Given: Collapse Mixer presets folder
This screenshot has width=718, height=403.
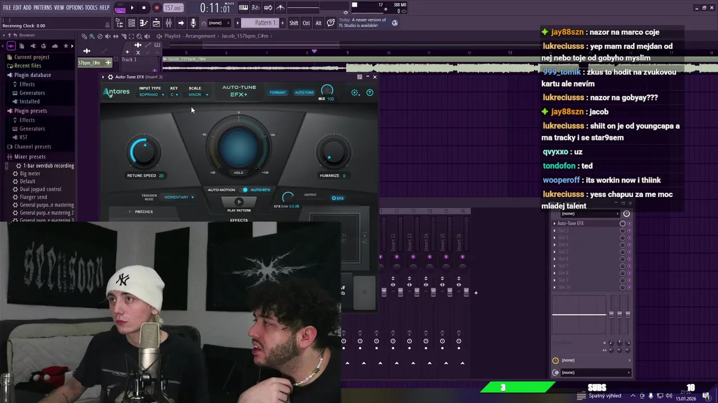Looking at the screenshot, I should [x=30, y=157].
